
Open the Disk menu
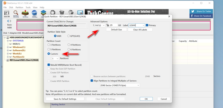(x=11, y=7)
